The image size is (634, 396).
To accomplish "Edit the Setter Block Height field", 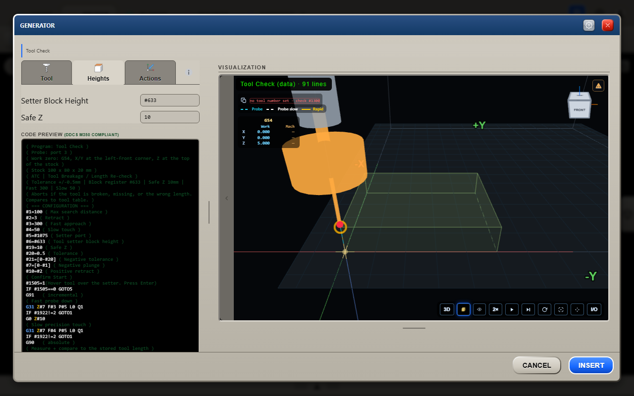I will (x=170, y=100).
